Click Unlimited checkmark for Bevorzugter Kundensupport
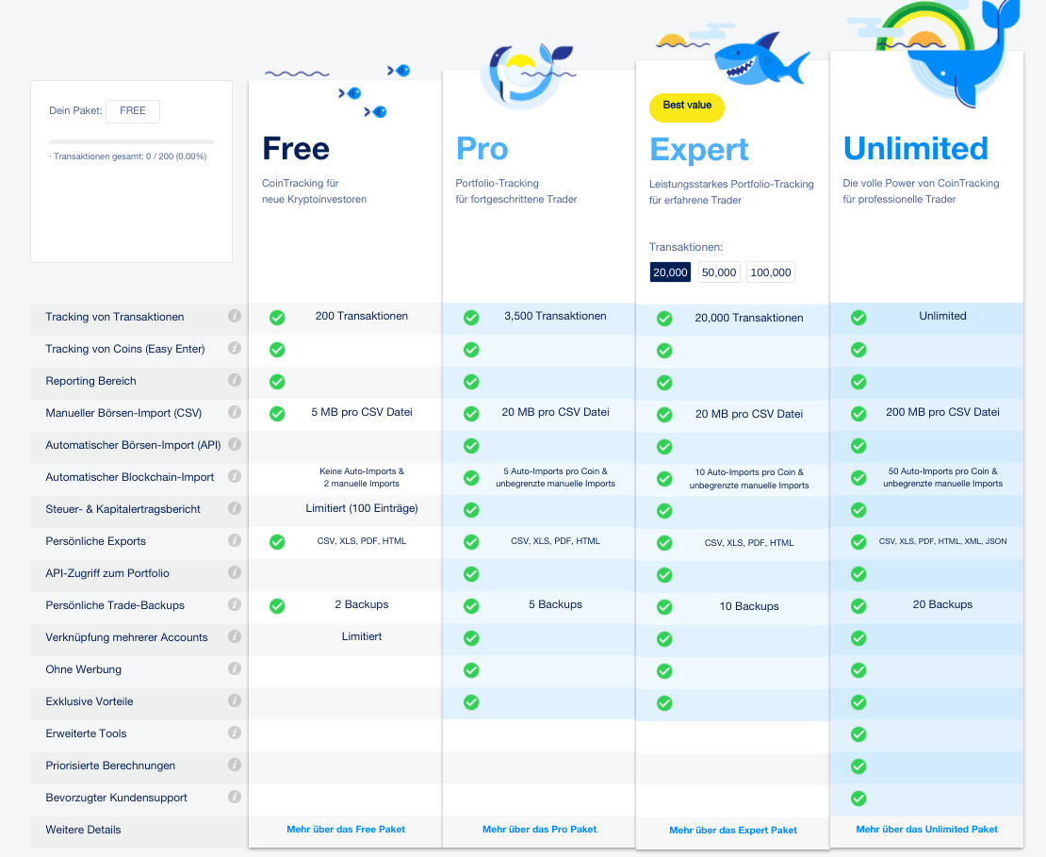Screen dimensions: 1046x857 point(858,799)
